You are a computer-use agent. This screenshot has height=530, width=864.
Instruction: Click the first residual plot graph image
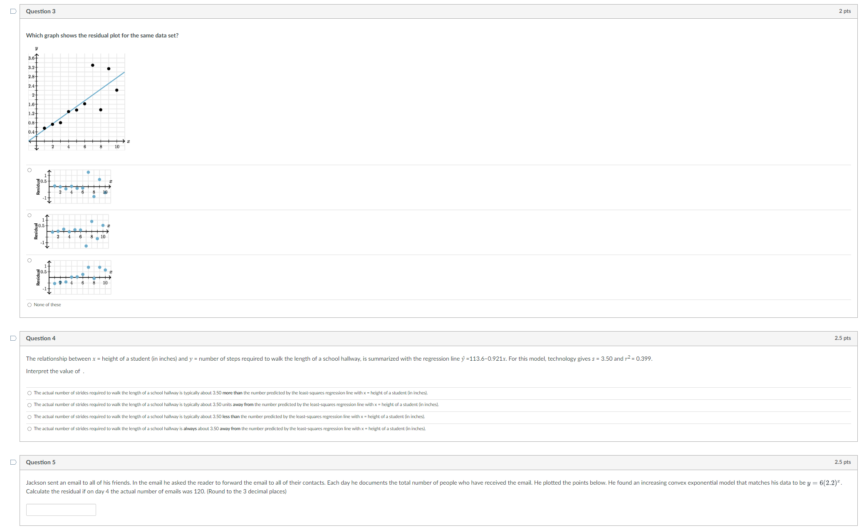[x=75, y=186]
